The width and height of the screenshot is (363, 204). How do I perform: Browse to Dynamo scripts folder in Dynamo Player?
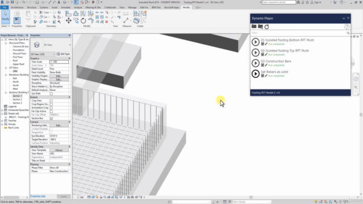(x=254, y=27)
